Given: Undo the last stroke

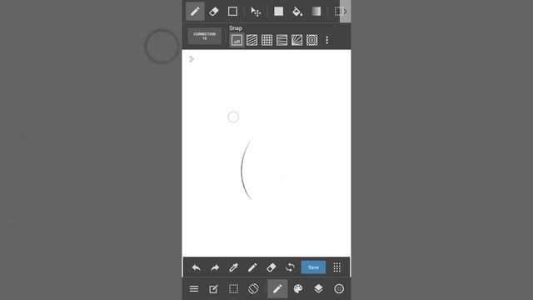Looking at the screenshot, I should tap(197, 267).
